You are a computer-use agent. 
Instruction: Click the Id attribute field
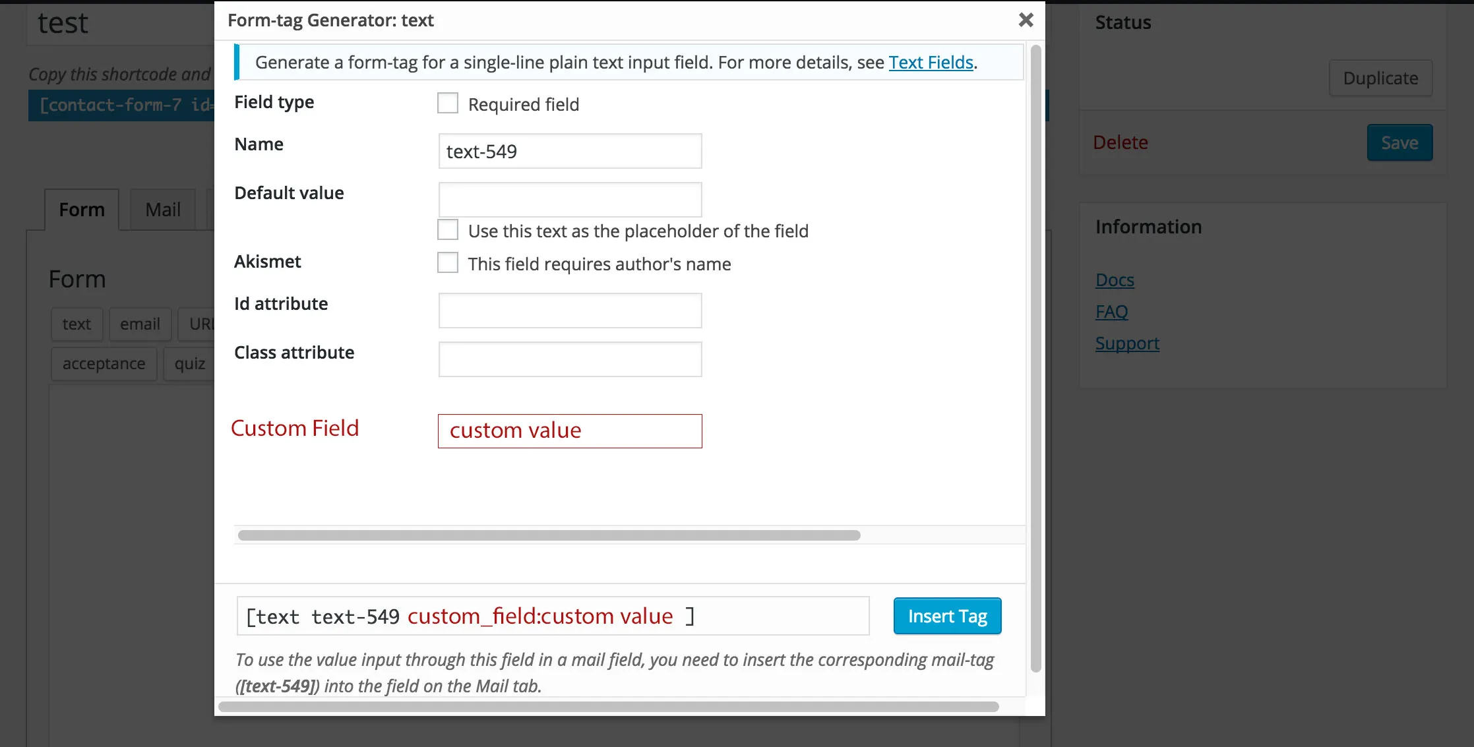570,311
